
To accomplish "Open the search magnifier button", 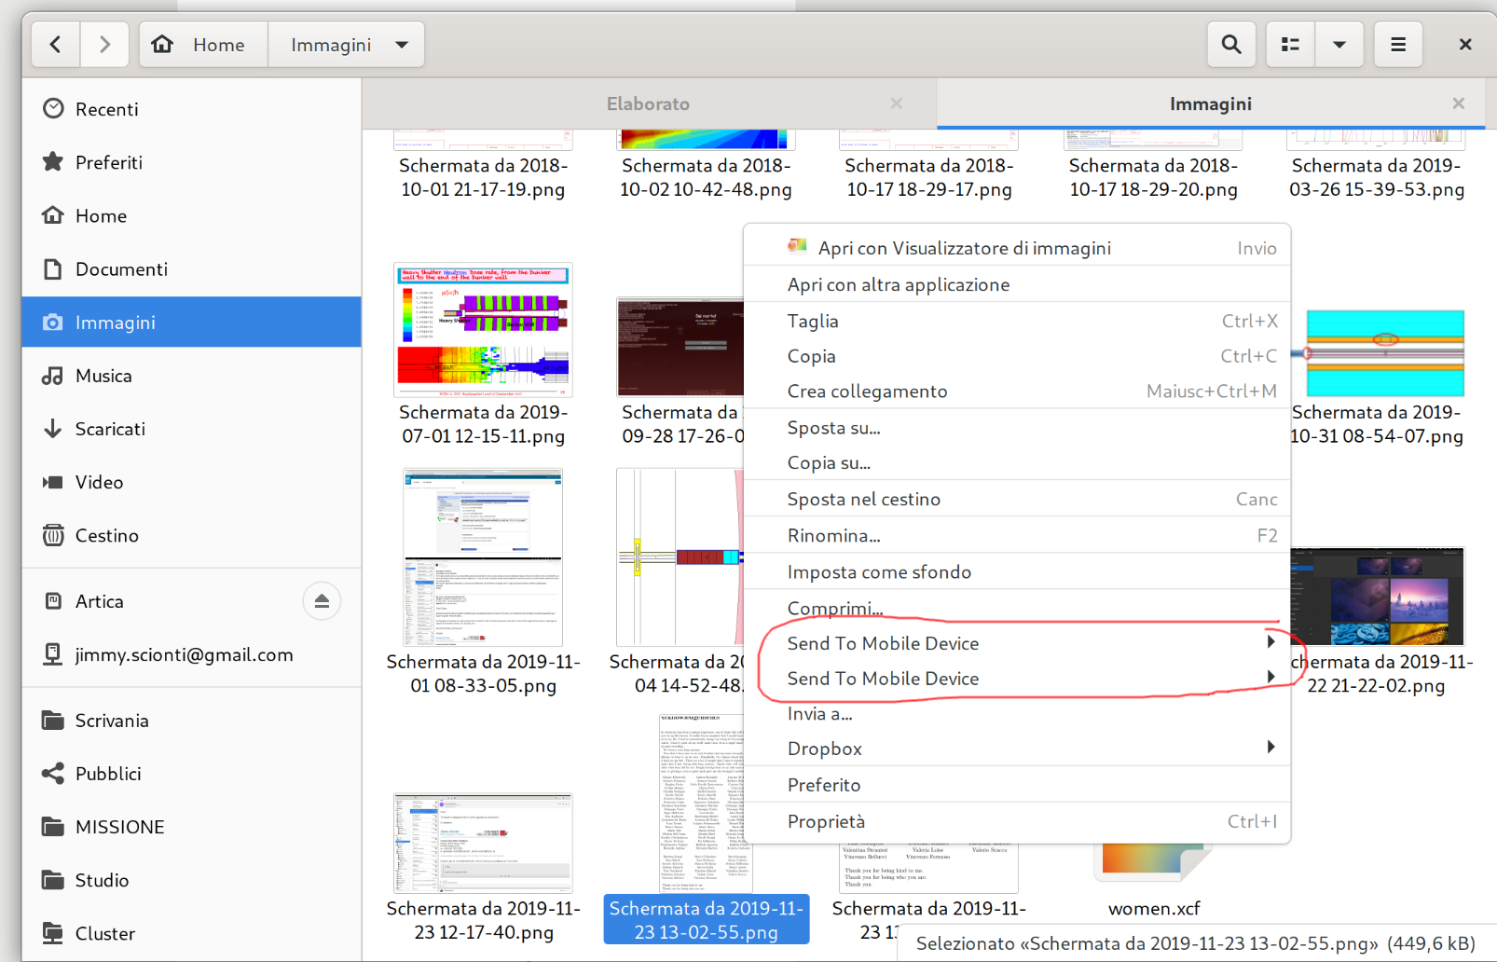I will [x=1231, y=45].
